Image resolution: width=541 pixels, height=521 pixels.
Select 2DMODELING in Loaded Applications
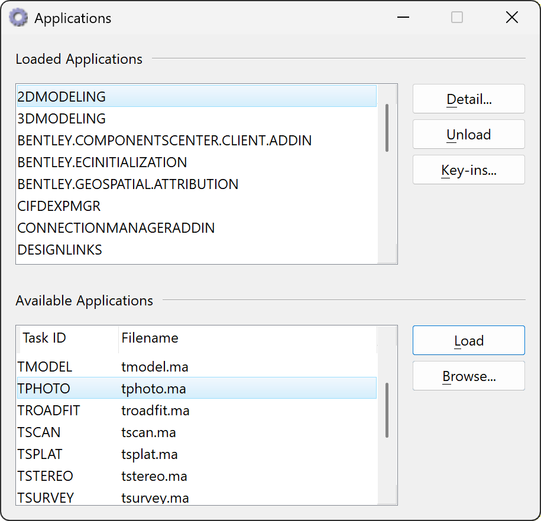(197, 96)
